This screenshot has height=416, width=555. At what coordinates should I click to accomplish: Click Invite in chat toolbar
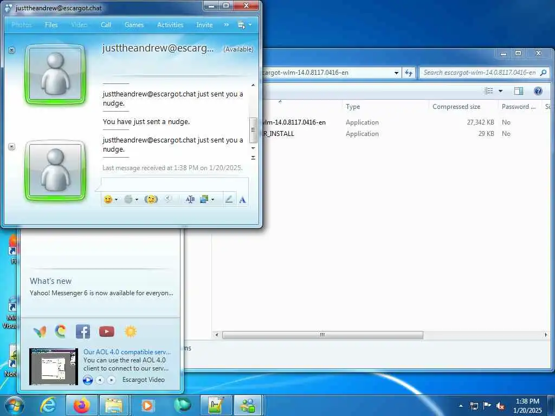tap(204, 25)
